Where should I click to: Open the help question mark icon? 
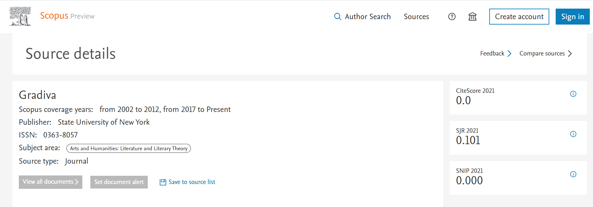click(x=452, y=17)
